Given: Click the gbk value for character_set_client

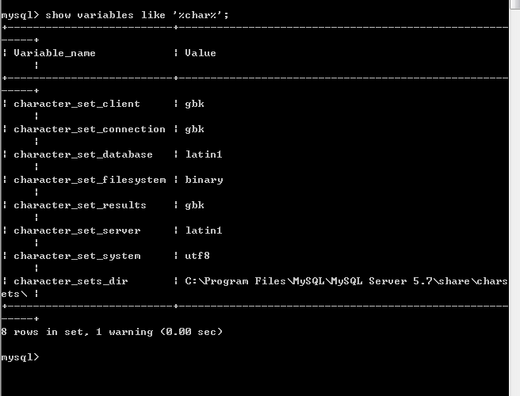Looking at the screenshot, I should (x=194, y=104).
